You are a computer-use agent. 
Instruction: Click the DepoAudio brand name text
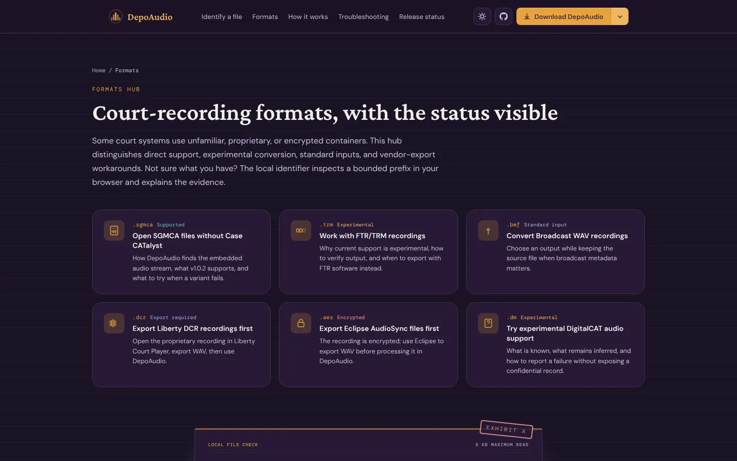coord(150,17)
